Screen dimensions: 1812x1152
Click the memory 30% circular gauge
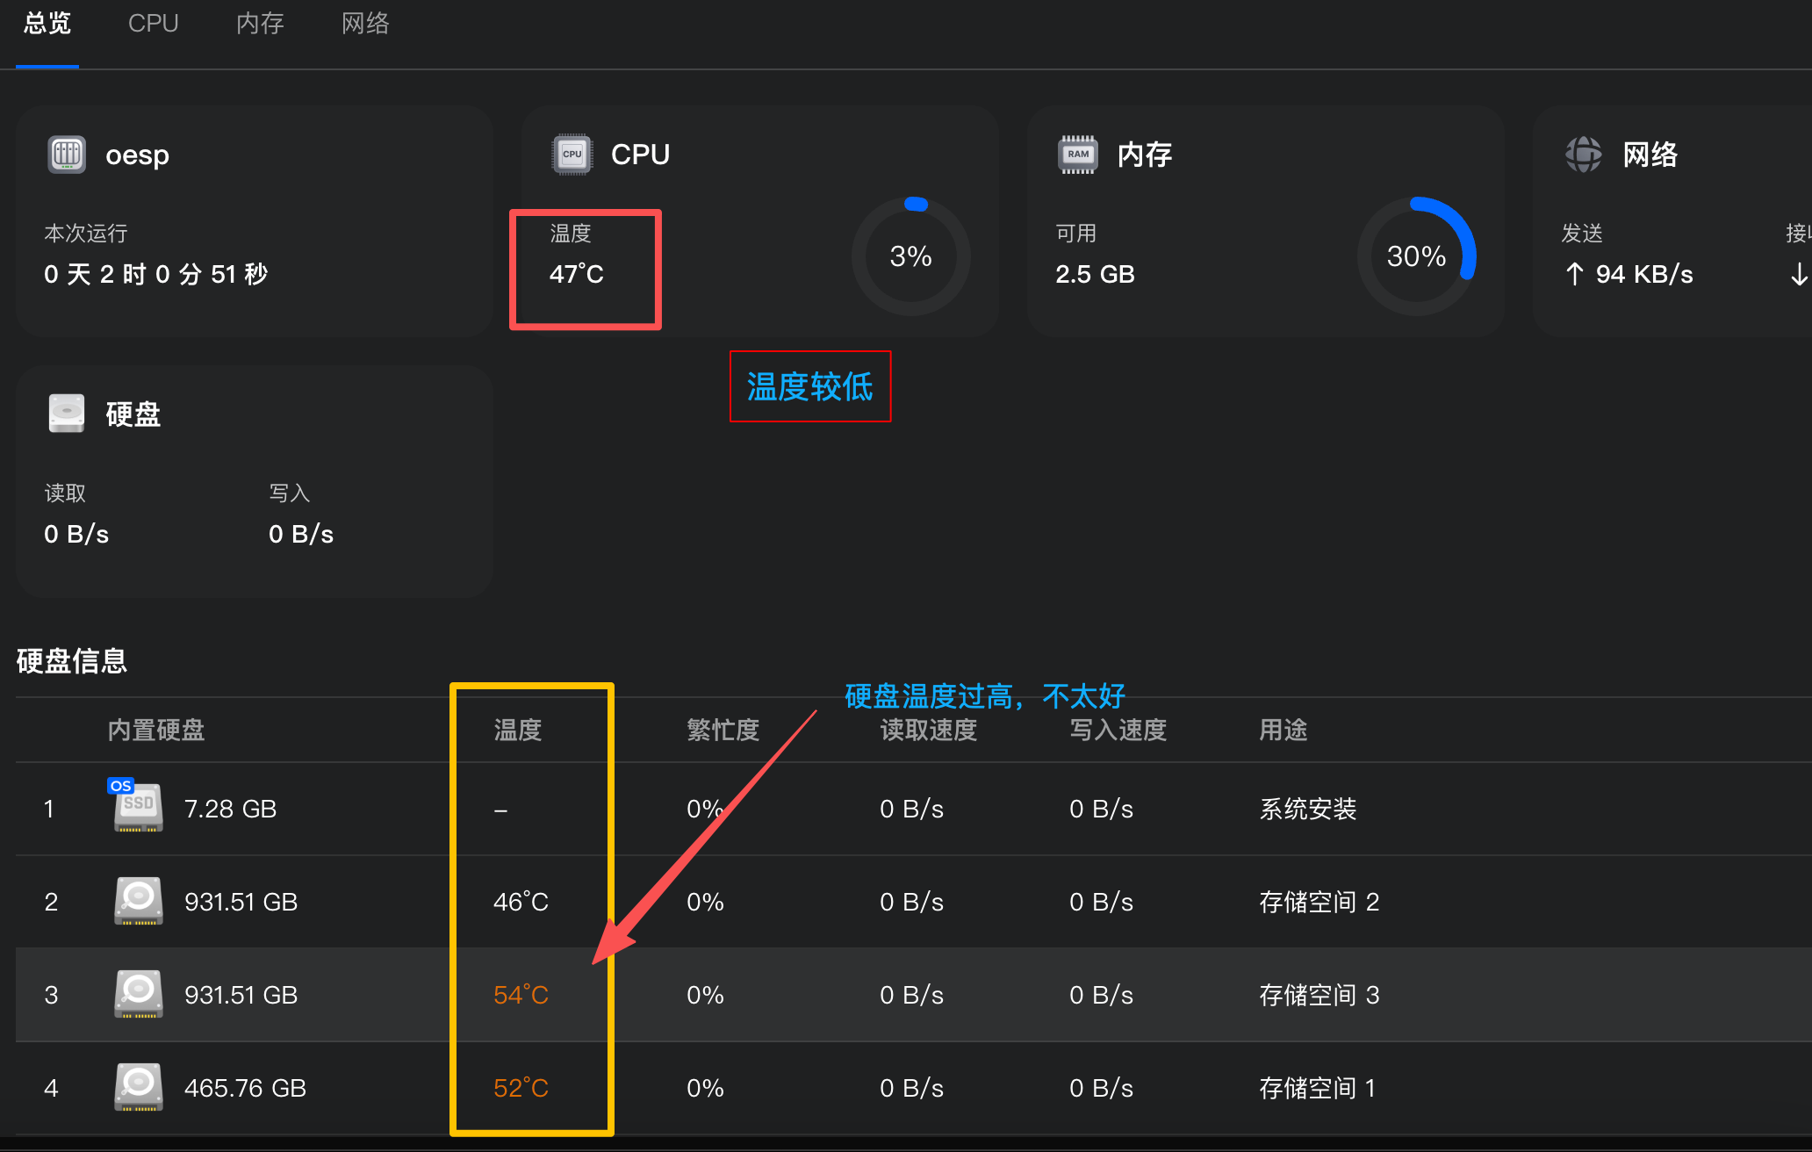tap(1416, 256)
